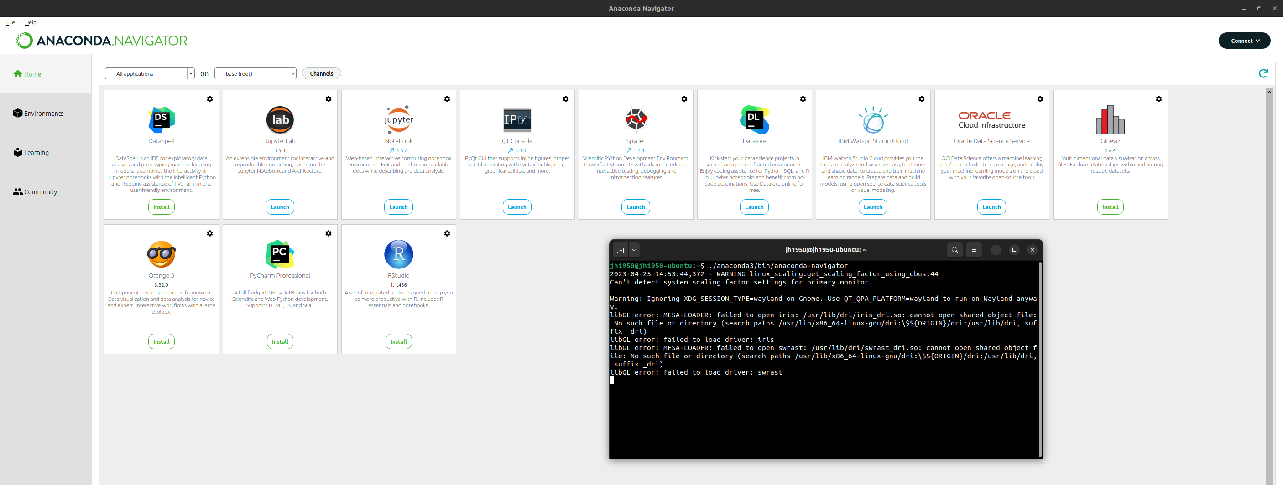Screen dimensions: 1283x485
Task: Install Glueviz
Action: (x=1110, y=207)
